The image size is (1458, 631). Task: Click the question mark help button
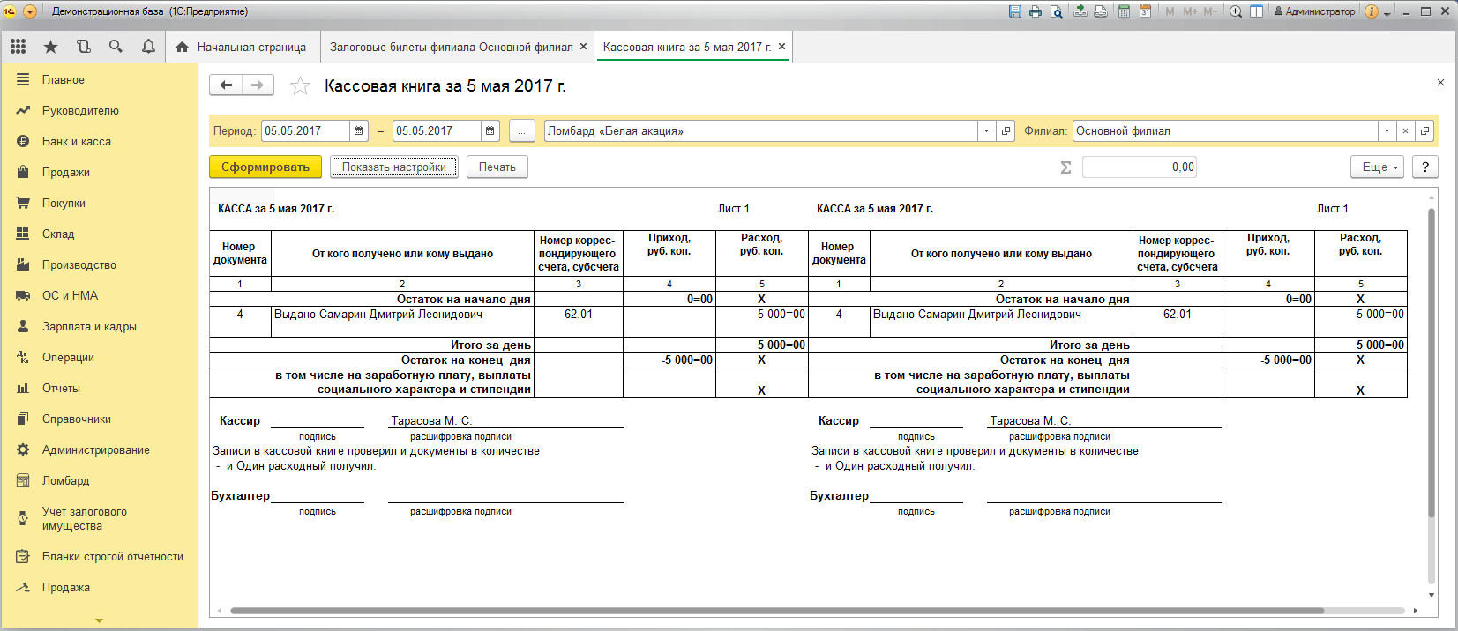pos(1425,167)
